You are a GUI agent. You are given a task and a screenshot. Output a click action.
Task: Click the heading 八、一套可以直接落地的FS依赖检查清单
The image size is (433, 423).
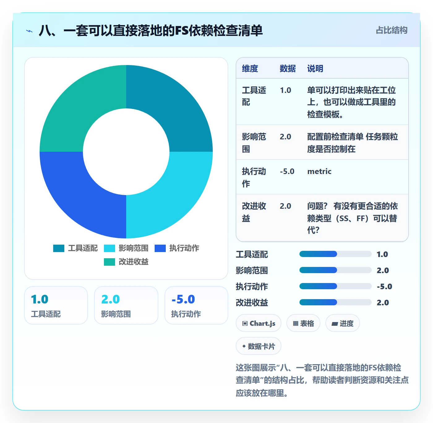click(151, 31)
